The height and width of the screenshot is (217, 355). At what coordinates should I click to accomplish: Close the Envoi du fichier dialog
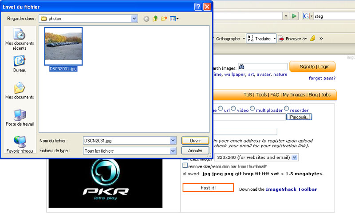[207, 7]
